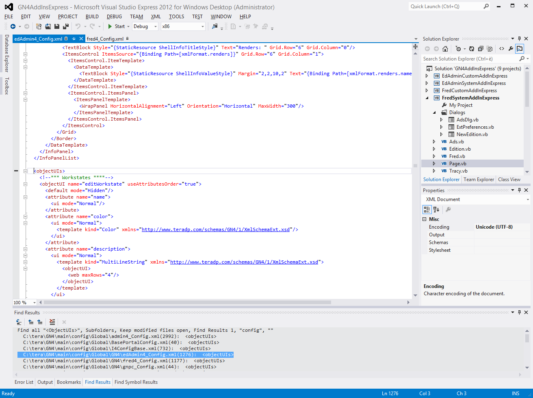Click the Find in Files toolbar icon

pos(215,26)
